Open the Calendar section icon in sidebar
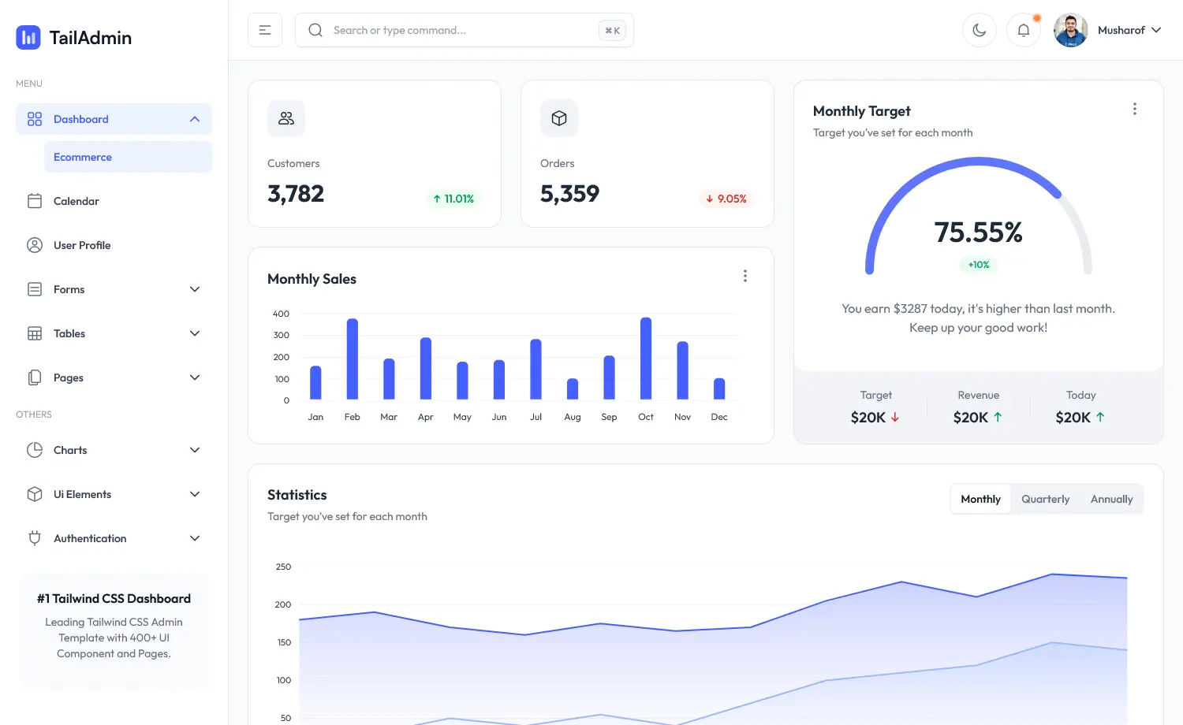Screen dimensions: 1183x725 tap(35, 201)
